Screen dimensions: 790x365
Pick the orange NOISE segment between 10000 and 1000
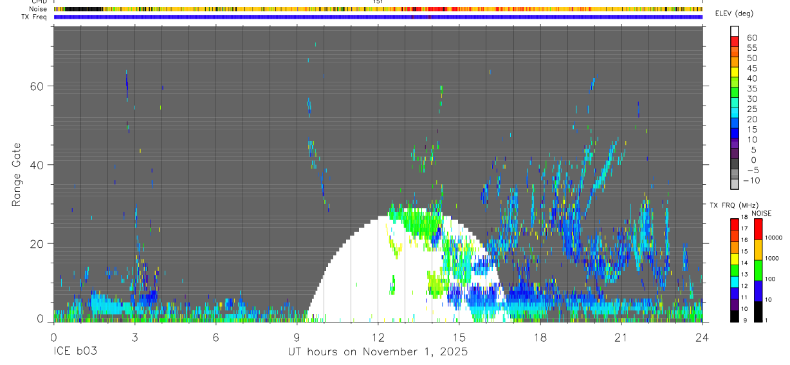click(758, 250)
